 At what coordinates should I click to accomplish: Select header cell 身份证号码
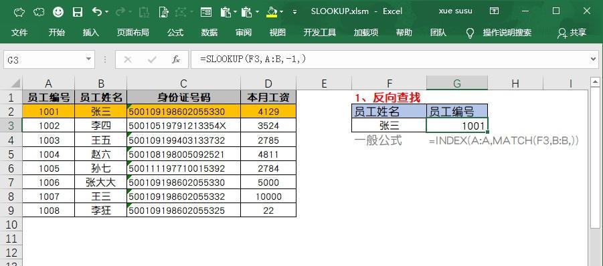(184, 97)
